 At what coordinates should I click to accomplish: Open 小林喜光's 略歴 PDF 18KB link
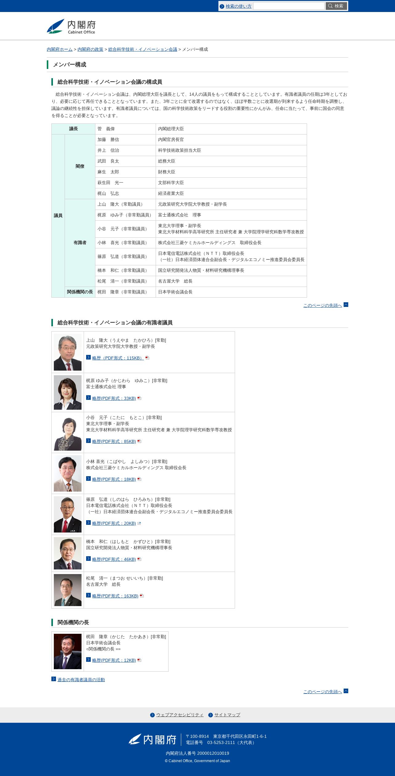[x=114, y=479]
